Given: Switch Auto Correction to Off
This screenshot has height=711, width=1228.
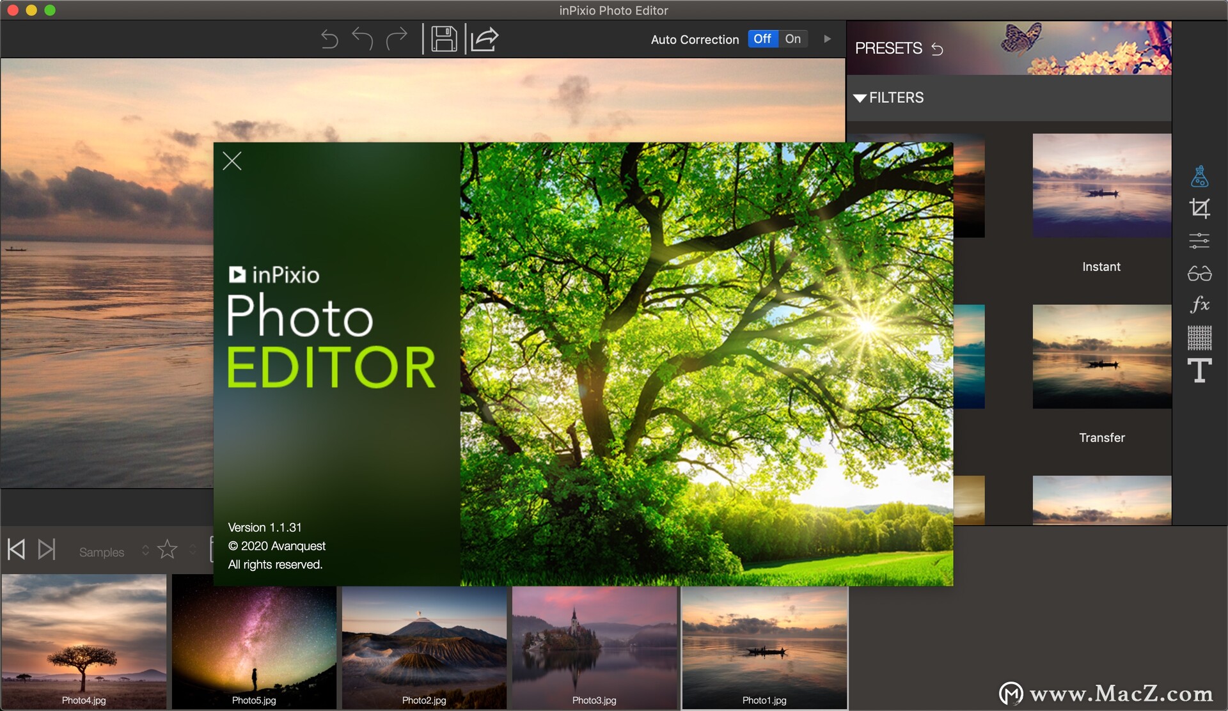Looking at the screenshot, I should (762, 39).
